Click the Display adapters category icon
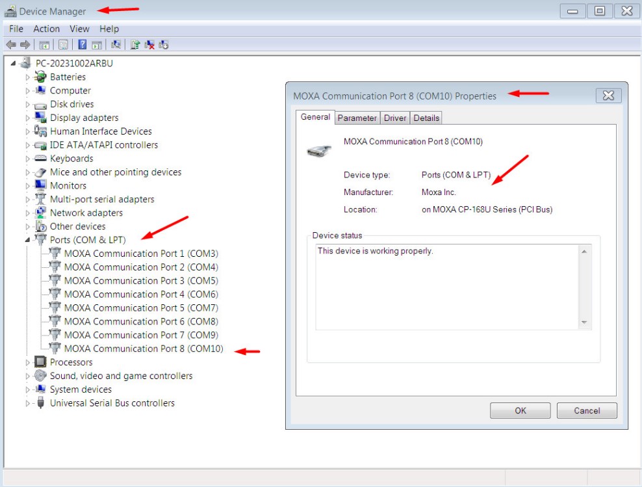The width and height of the screenshot is (642, 487). pos(40,117)
